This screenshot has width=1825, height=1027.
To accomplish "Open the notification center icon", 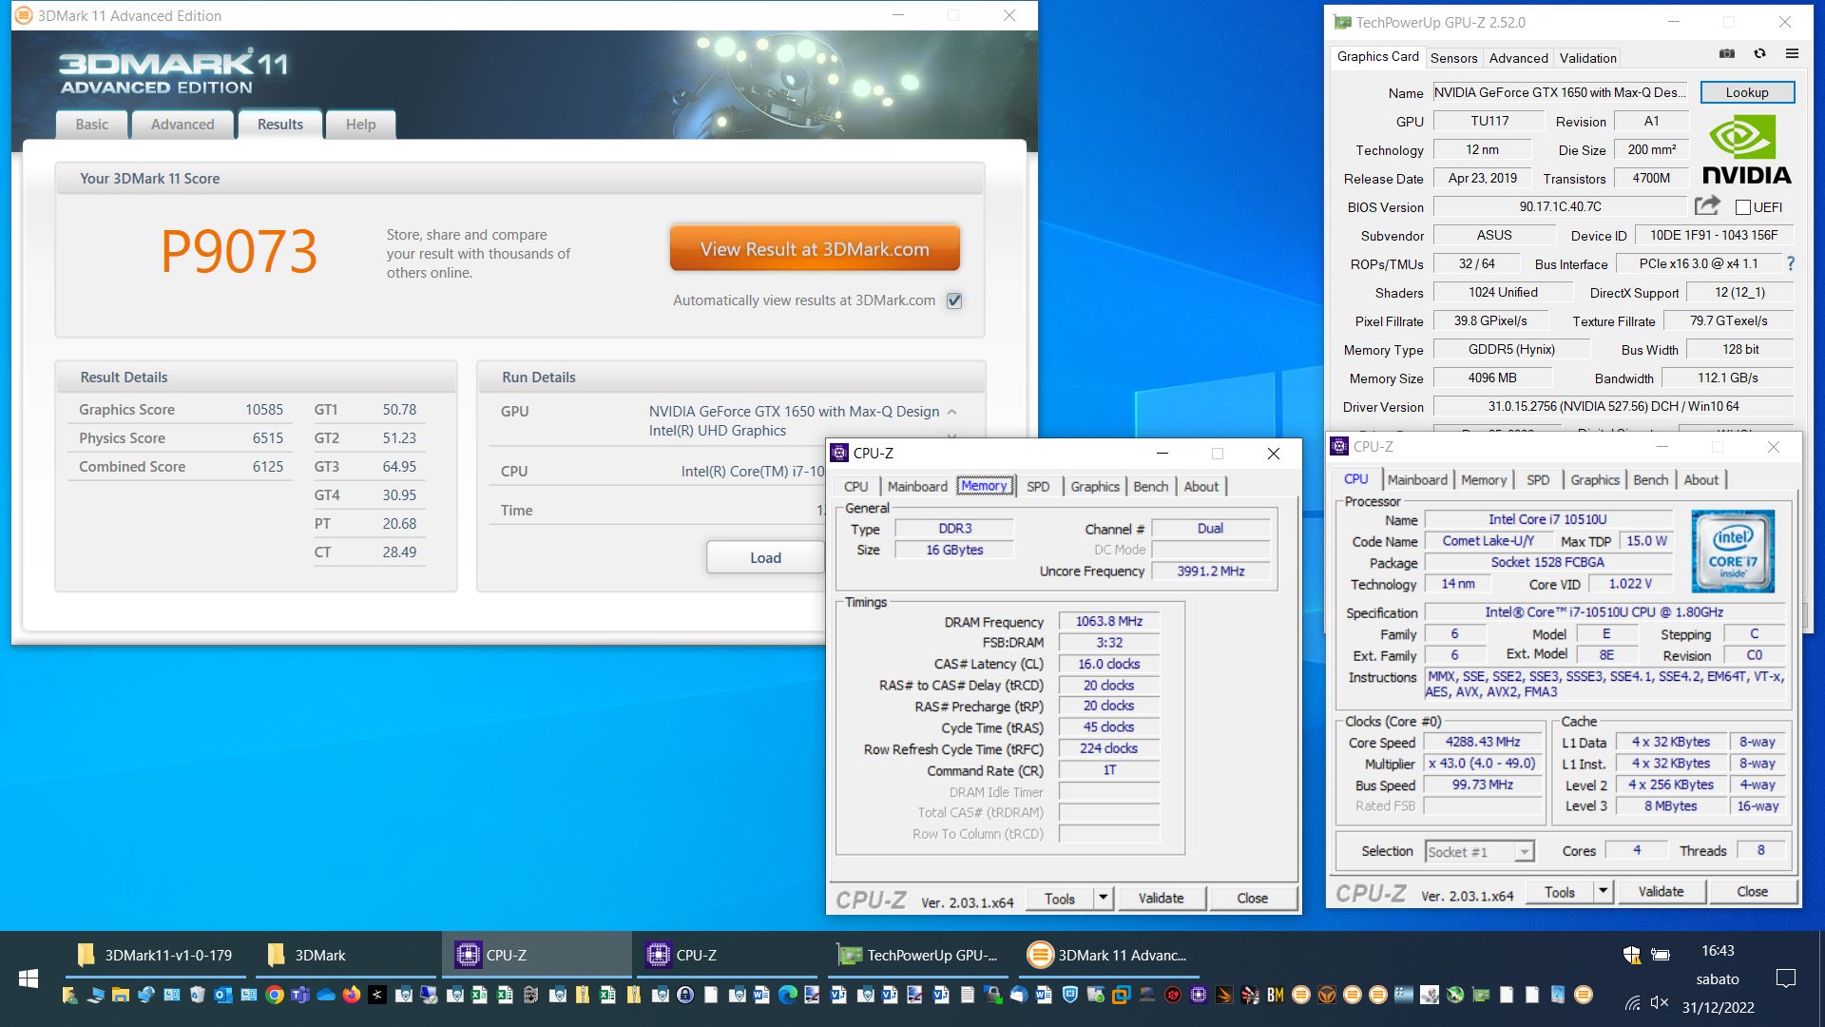I will coord(1786,979).
